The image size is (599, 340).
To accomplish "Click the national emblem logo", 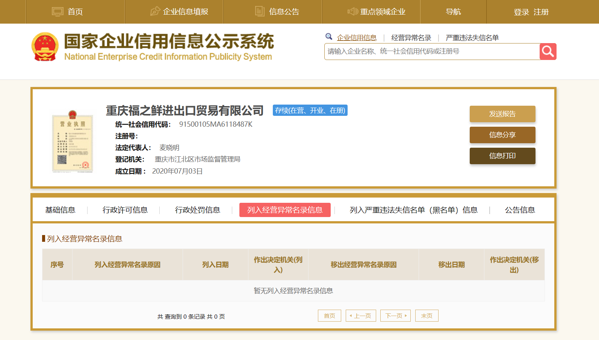I will (x=45, y=47).
